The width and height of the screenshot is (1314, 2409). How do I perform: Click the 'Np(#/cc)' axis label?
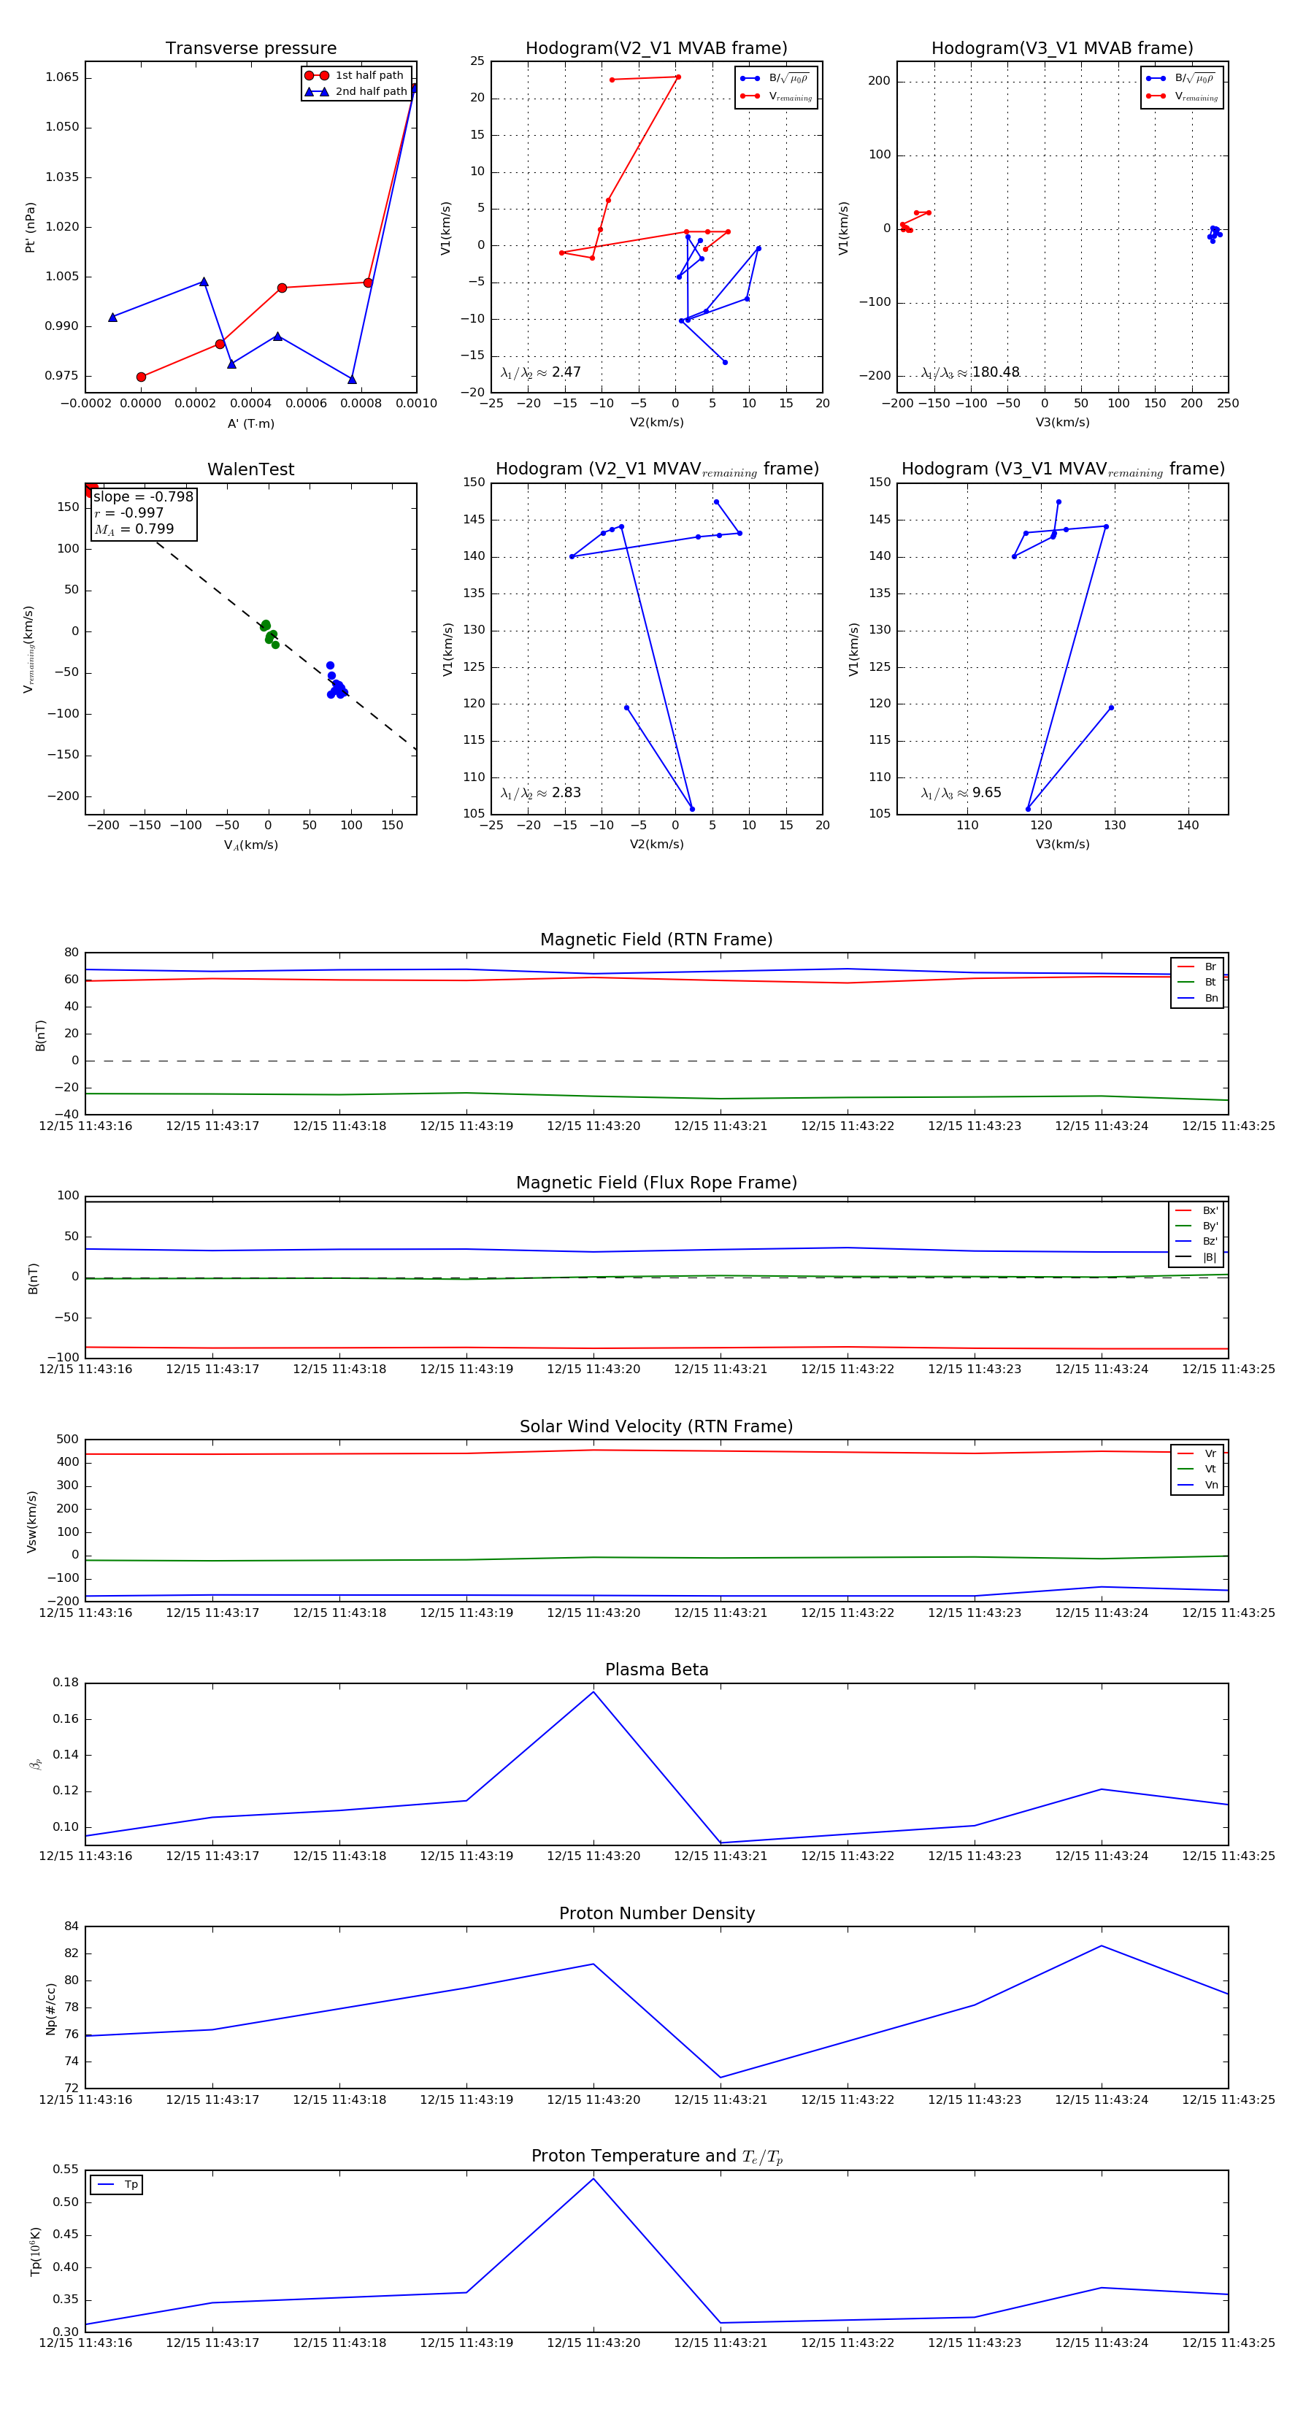click(50, 2009)
